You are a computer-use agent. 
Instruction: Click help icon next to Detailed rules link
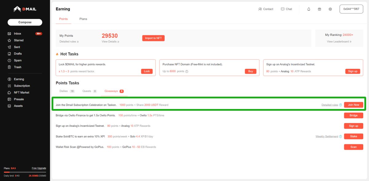340,105
